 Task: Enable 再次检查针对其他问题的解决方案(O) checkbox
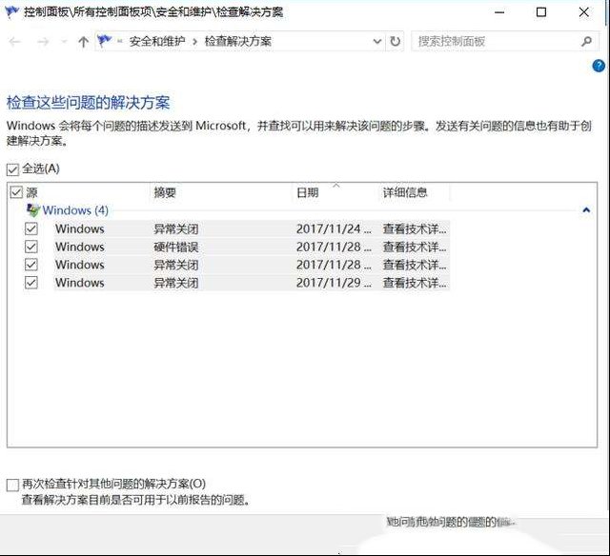pyautogui.click(x=12, y=485)
